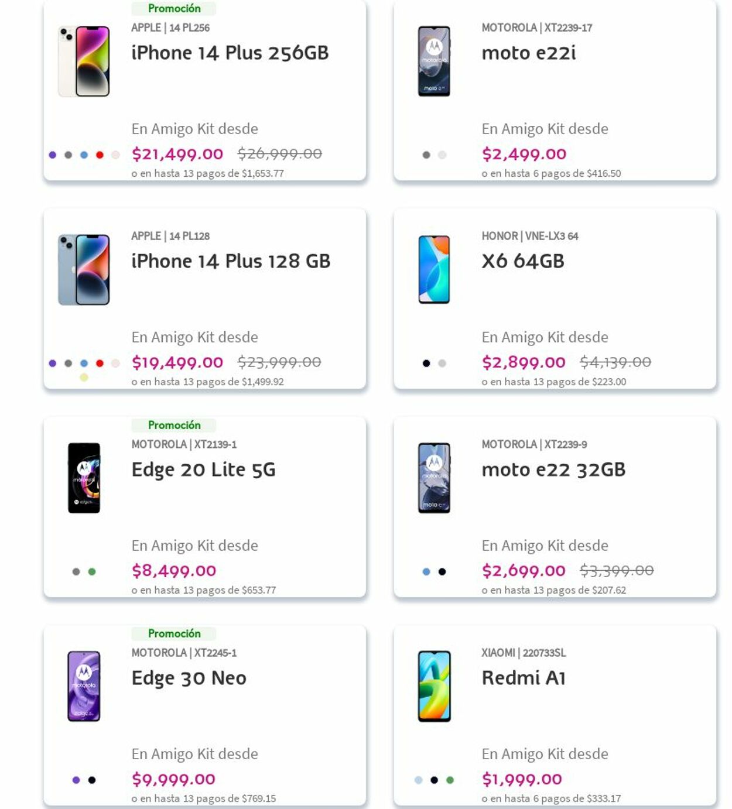Image resolution: width=732 pixels, height=809 pixels.
Task: Select purple color for iPhone 14 Plus 256GB
Action: (53, 155)
